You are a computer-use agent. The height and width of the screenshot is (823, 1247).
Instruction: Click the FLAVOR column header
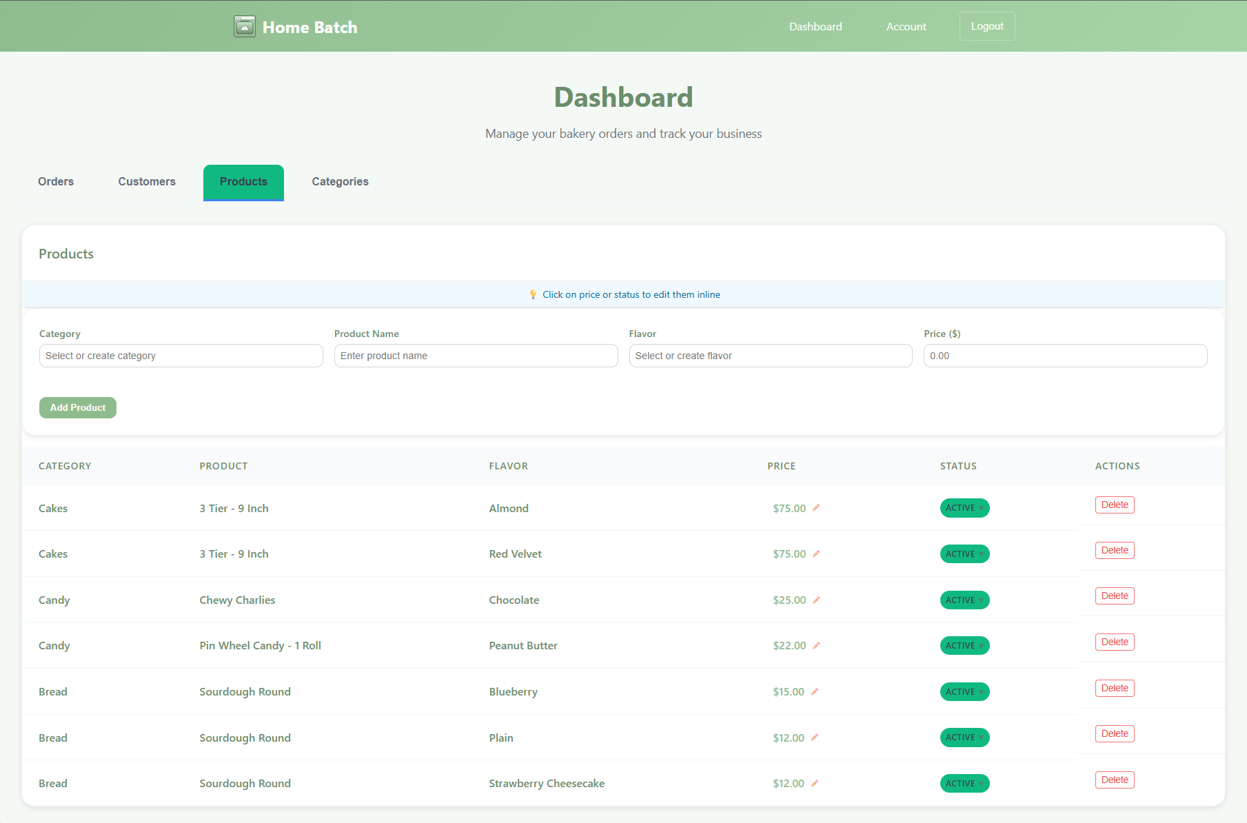pyautogui.click(x=509, y=466)
